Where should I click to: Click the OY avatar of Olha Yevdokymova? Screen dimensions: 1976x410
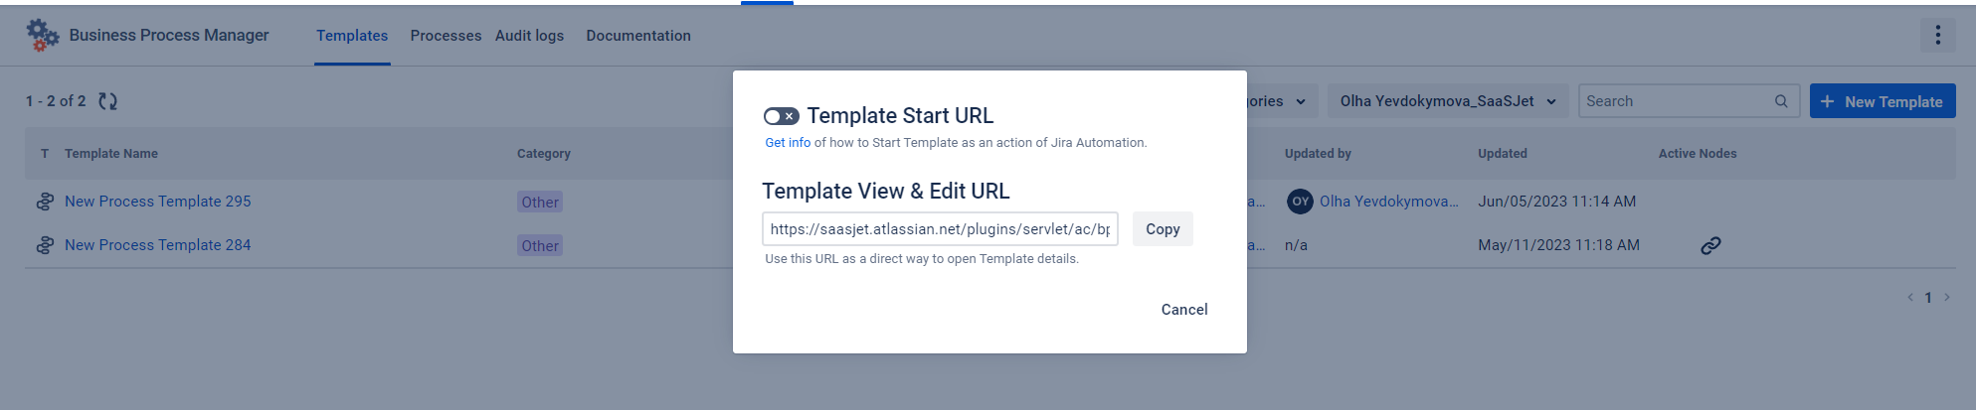[x=1300, y=202]
